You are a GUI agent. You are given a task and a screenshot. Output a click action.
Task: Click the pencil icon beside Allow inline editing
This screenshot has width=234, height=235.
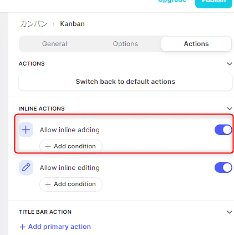click(26, 168)
